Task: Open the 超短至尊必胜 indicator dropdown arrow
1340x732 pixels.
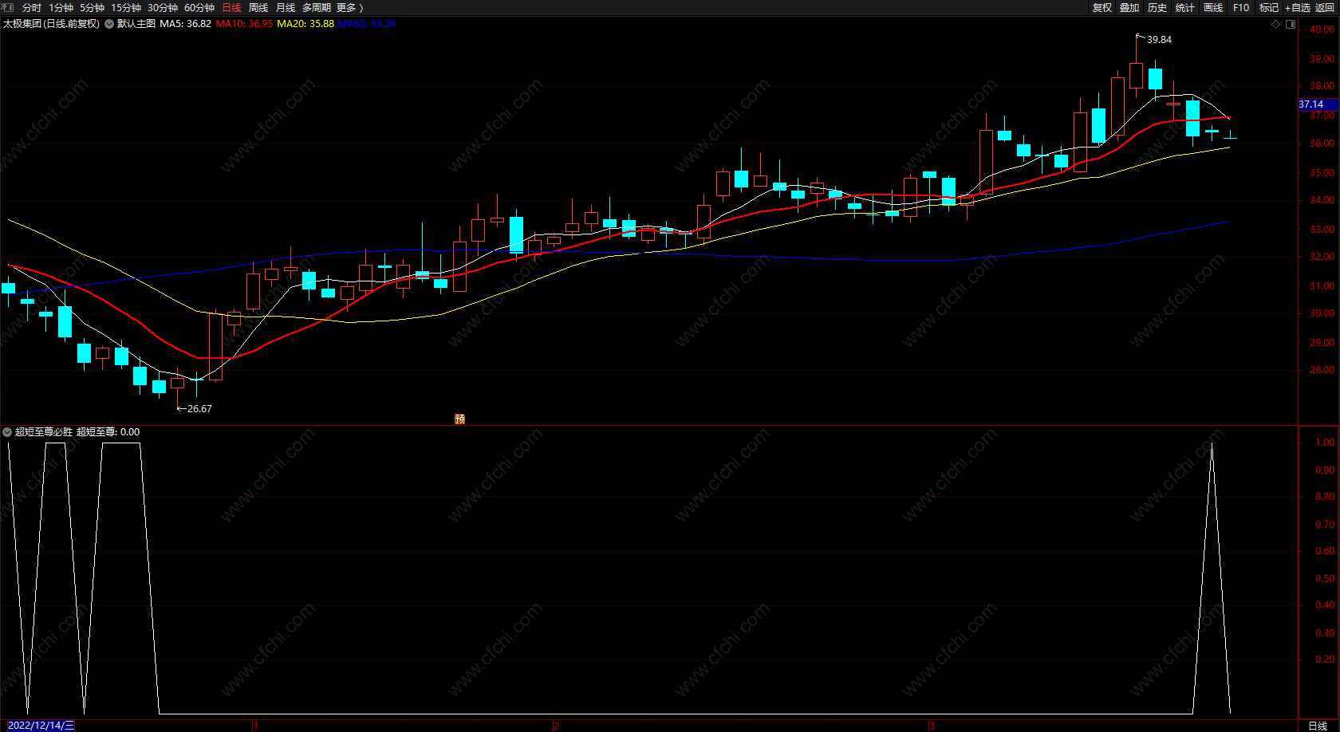Action: (7, 432)
